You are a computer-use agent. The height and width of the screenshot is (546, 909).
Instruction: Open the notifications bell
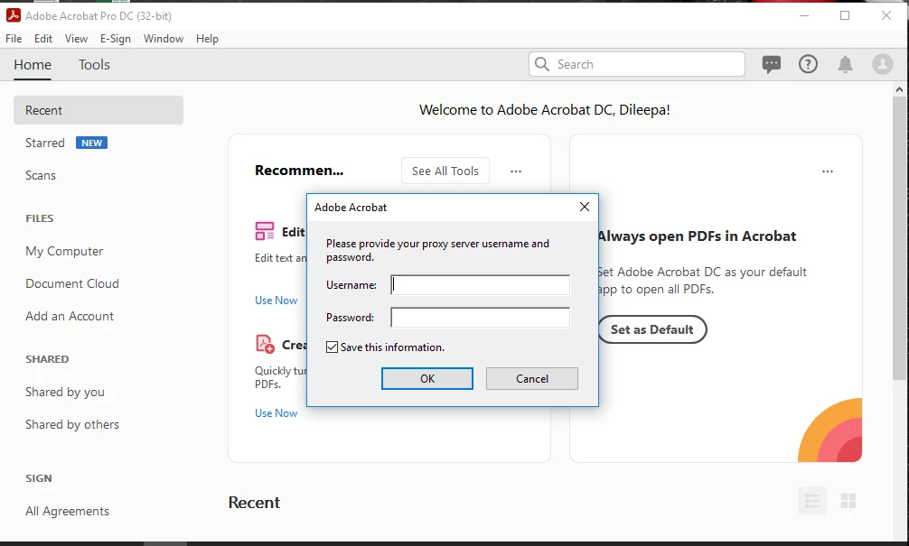point(845,64)
